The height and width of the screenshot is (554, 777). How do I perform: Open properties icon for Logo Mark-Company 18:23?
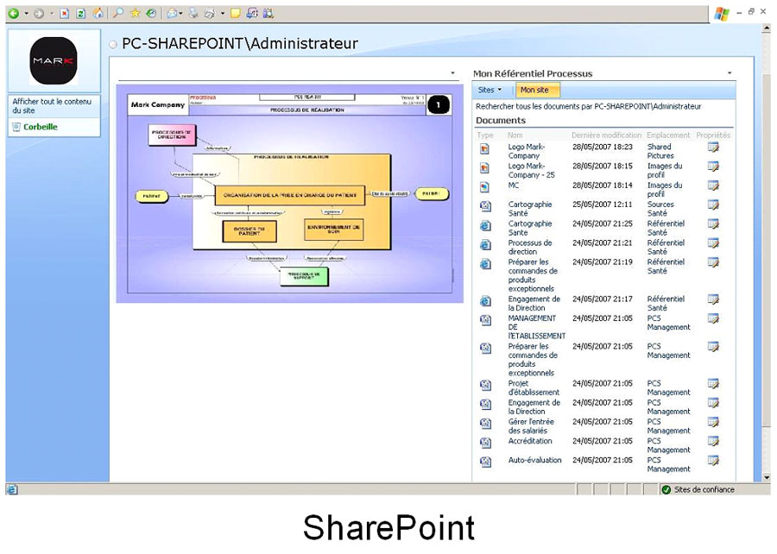713,148
